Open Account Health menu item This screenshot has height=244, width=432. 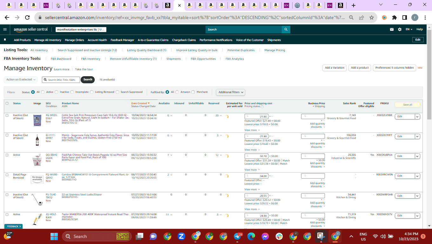coord(97,40)
